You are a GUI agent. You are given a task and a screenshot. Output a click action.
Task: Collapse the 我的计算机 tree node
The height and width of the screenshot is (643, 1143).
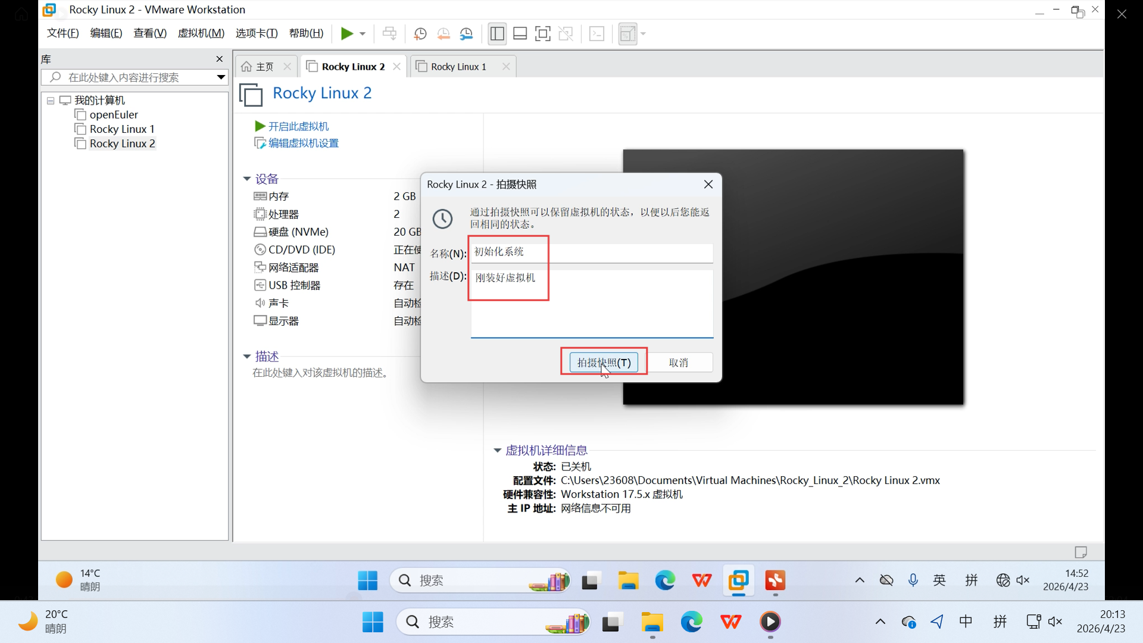(x=51, y=101)
